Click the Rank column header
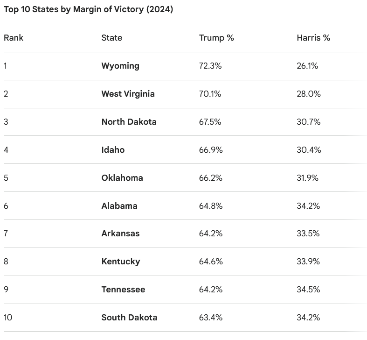Screen dimensions: 367x340 tap(14, 38)
